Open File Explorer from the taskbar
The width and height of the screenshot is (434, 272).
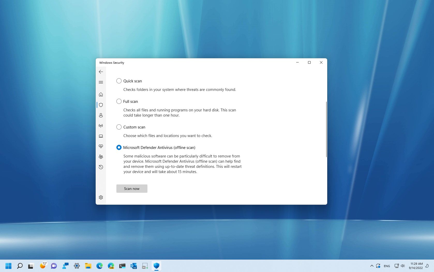(88, 266)
